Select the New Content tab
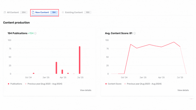 click(x=45, y=12)
